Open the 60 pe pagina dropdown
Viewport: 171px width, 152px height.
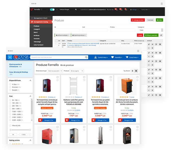point(77,71)
